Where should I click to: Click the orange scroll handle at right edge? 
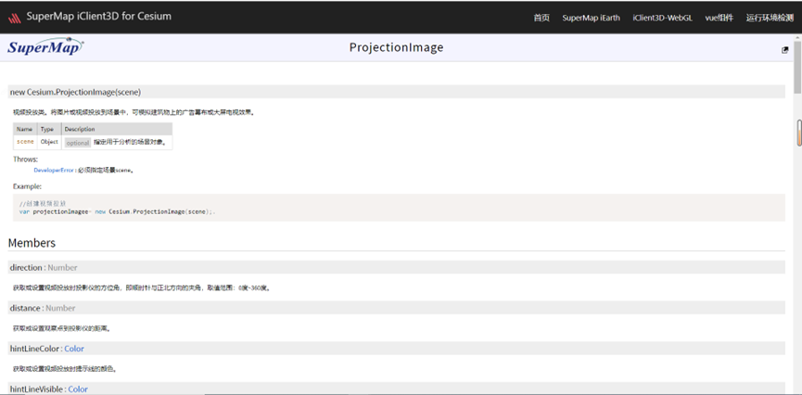click(x=799, y=133)
